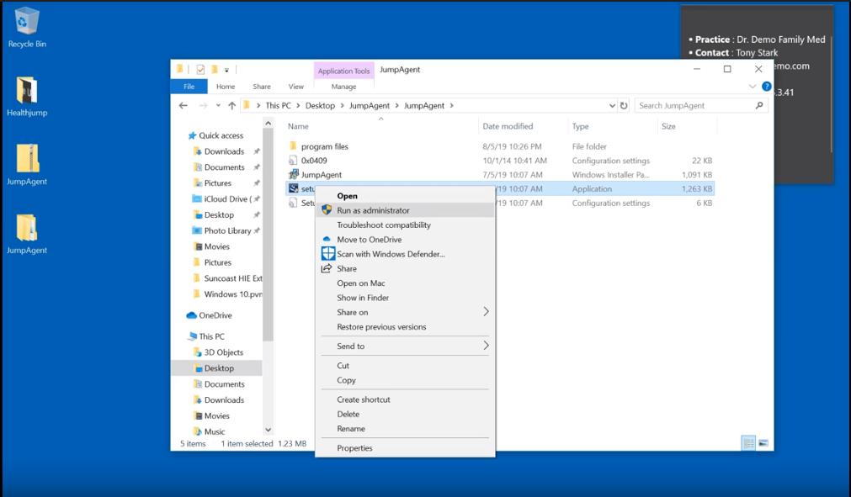
Task: Switch to the Share ribbon tab
Action: 262,86
